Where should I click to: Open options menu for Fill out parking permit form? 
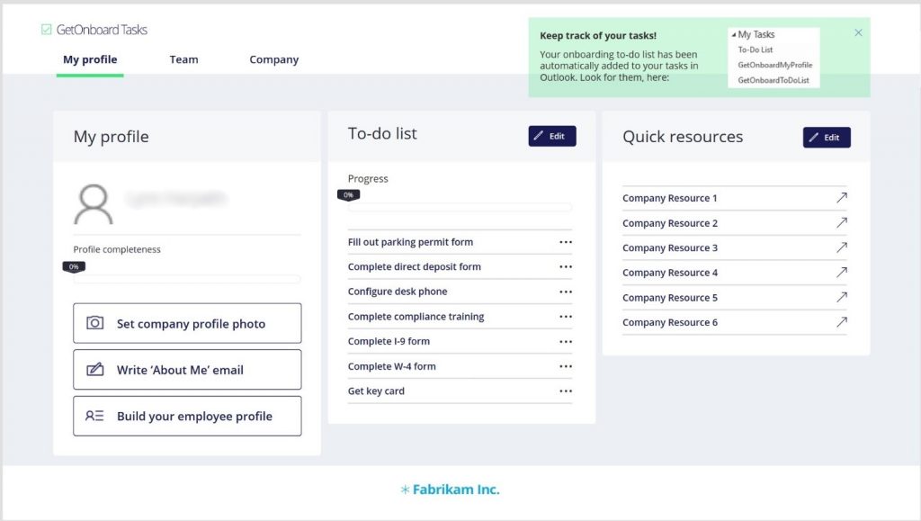click(x=566, y=242)
